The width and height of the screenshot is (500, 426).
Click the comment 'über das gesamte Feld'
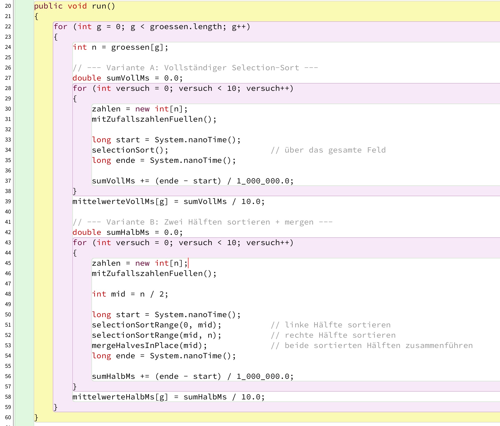click(x=328, y=150)
